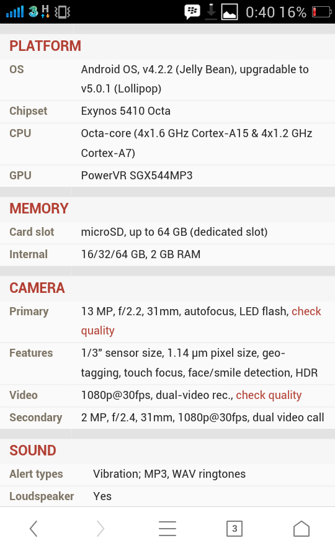Tap the battery indicator icon
This screenshot has width=335, height=551.
[321, 12]
